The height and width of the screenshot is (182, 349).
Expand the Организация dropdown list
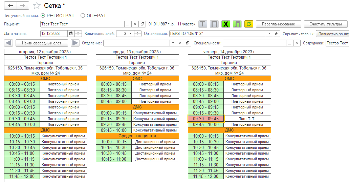269,34
